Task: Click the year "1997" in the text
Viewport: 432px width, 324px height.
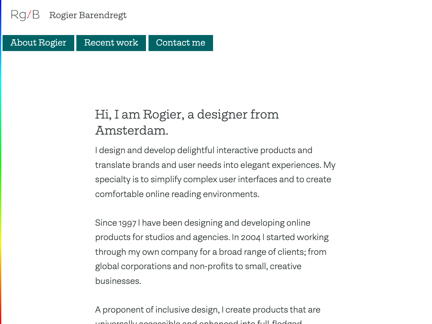Action: [x=127, y=223]
